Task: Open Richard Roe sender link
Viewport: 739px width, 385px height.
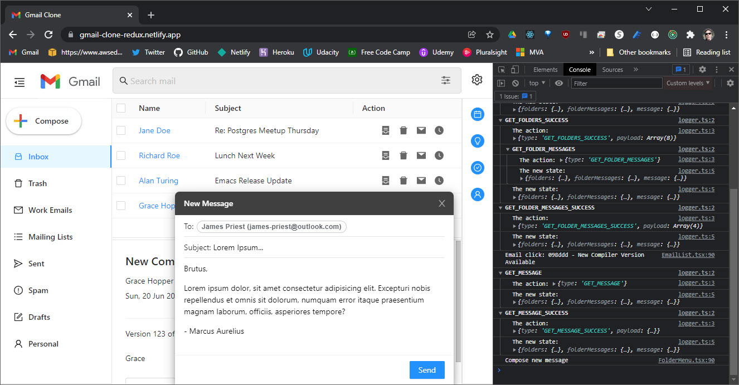Action: (159, 155)
